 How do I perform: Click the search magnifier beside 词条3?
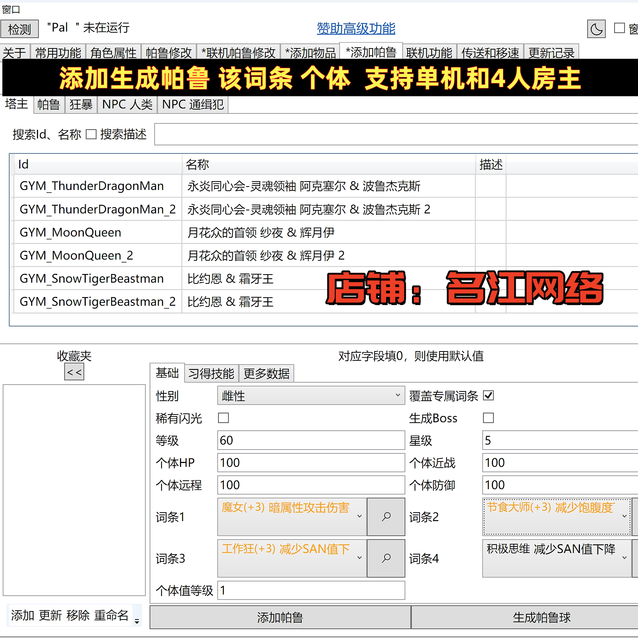tap(386, 558)
